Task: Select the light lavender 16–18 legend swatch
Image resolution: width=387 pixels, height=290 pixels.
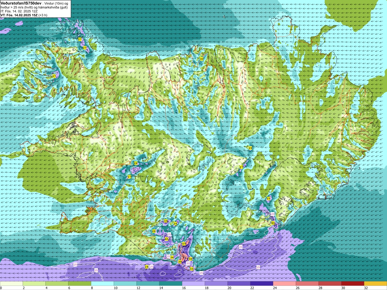Action: [193, 284]
